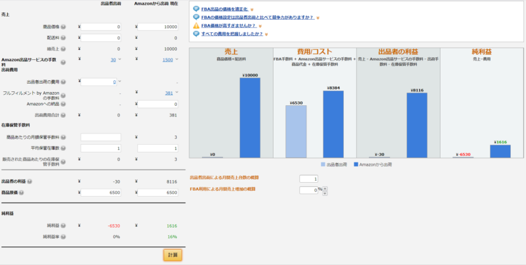Open help icon beside 出品者の利益
Image resolution: width=526 pixels, height=265 pixels.
pos(30,181)
